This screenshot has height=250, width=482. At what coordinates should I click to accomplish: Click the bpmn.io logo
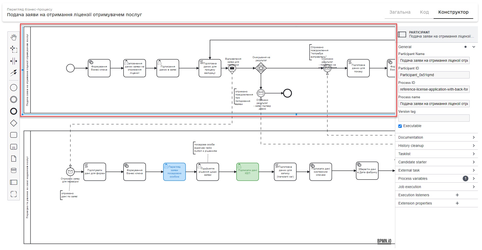pos(384,241)
